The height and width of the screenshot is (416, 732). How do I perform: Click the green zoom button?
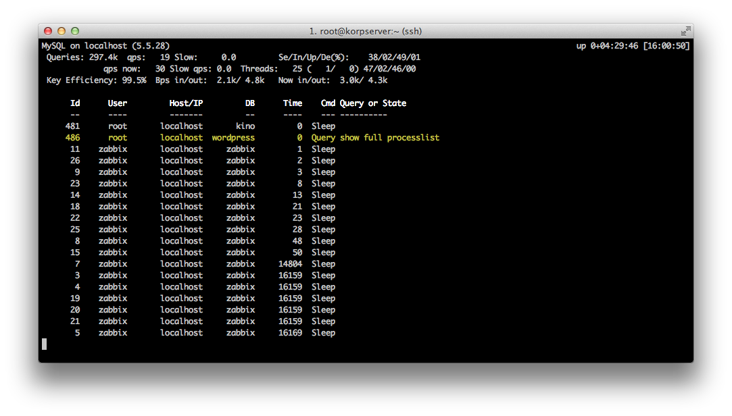coord(74,30)
